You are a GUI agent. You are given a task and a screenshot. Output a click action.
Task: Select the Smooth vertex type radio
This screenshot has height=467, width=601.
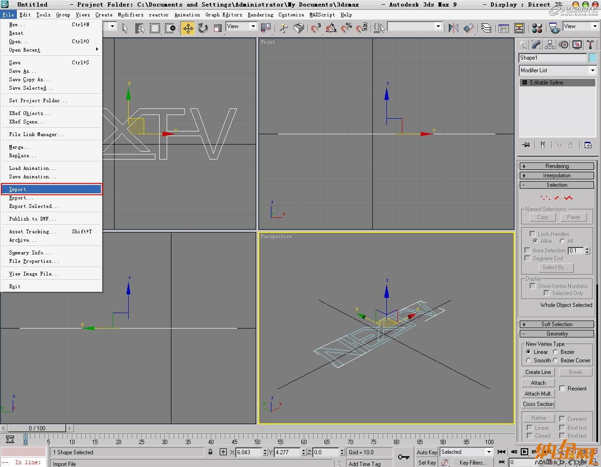529,360
